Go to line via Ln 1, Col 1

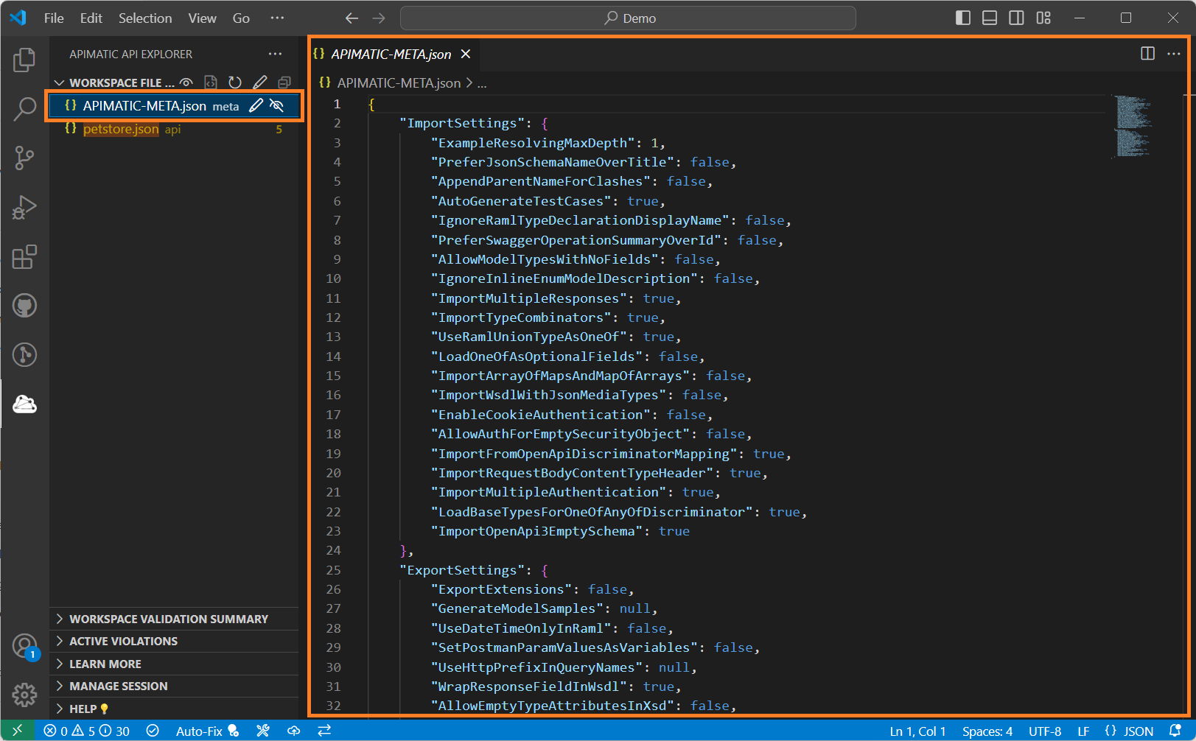click(x=917, y=731)
